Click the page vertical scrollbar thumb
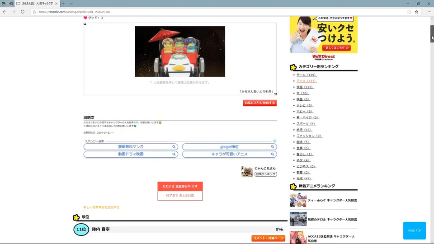The height and width of the screenshot is (244, 434). (432, 33)
